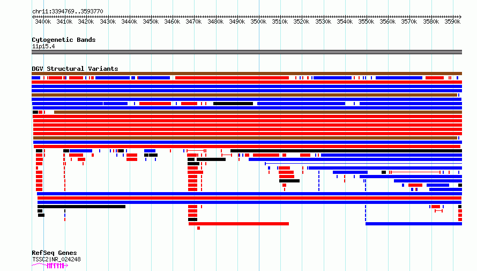The image size is (477, 271).
Task: Click the 3590k ruler label
Action: tap(452, 21)
